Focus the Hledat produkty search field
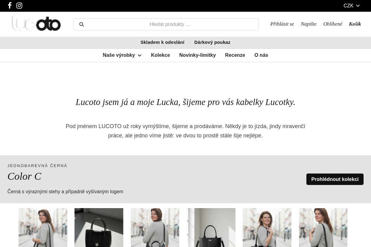371x247 pixels. 166,24
